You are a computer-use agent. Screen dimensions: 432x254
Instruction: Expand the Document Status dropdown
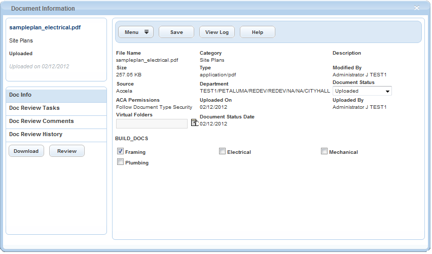(362, 91)
